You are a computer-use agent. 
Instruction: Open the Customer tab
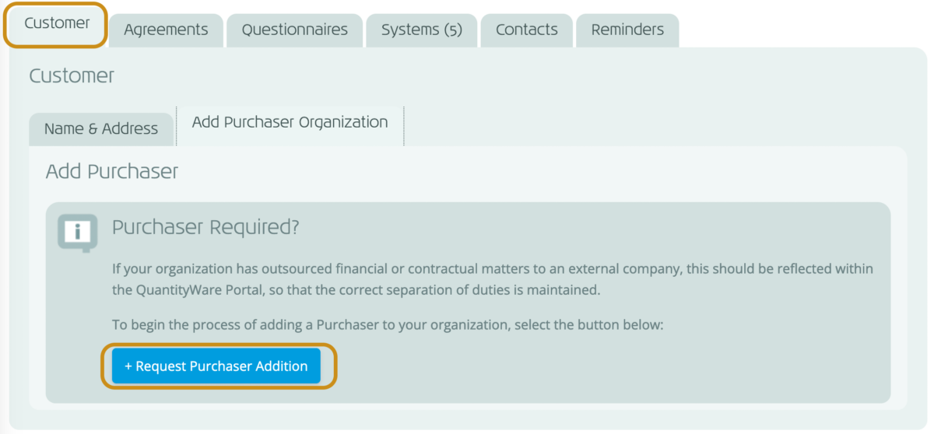[57, 23]
